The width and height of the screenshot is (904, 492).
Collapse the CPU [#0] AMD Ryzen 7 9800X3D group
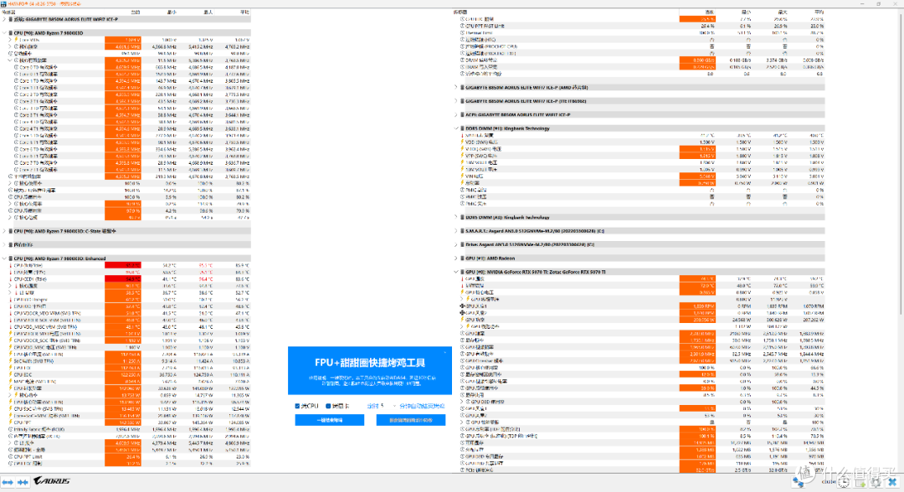tap(4, 33)
